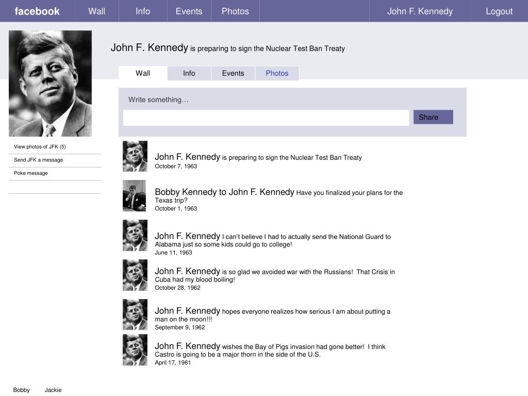Screen dimensions: 528x396
Task: Click avatar beside Nuclear Test Ban Treaty post
Action: coord(135,156)
